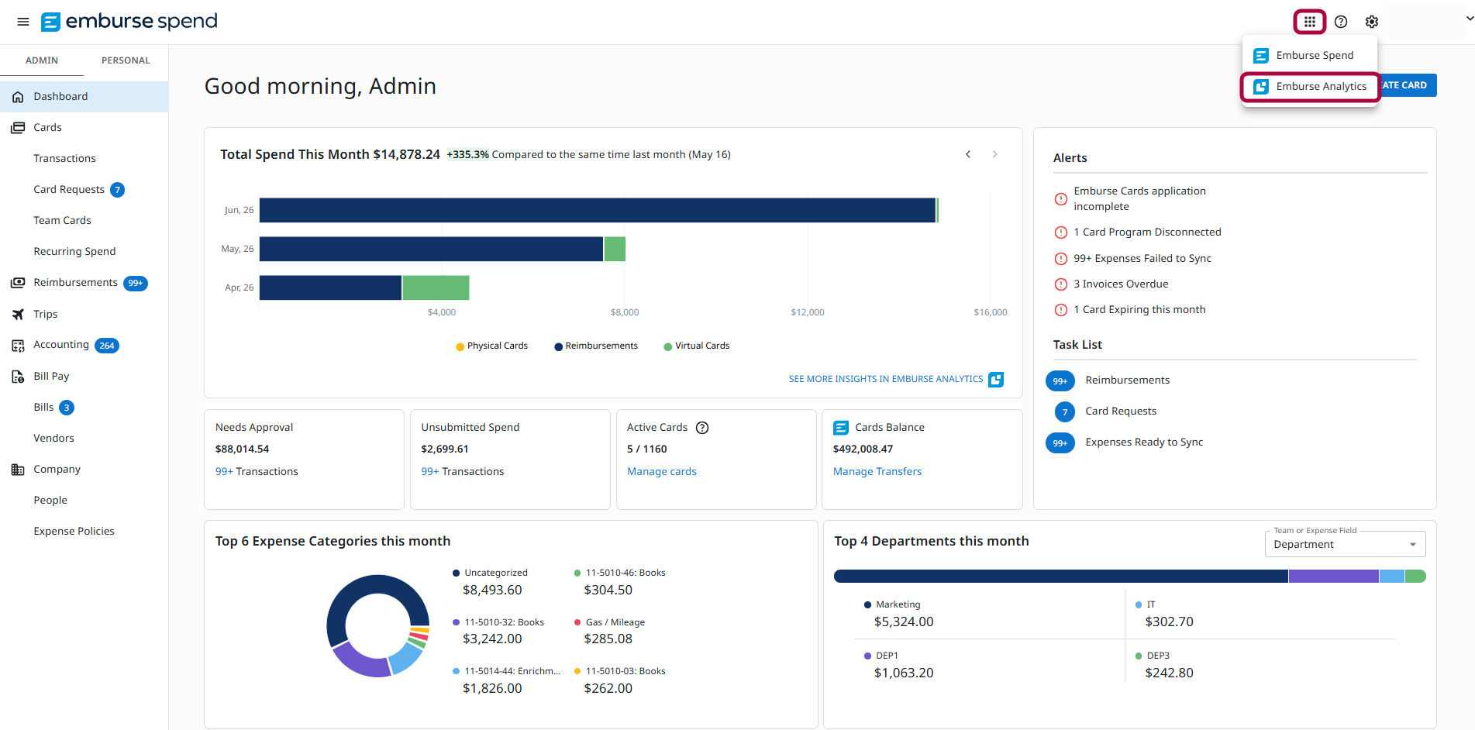This screenshot has height=730, width=1475.
Task: Click the Accounting sidebar icon
Action: pos(18,345)
